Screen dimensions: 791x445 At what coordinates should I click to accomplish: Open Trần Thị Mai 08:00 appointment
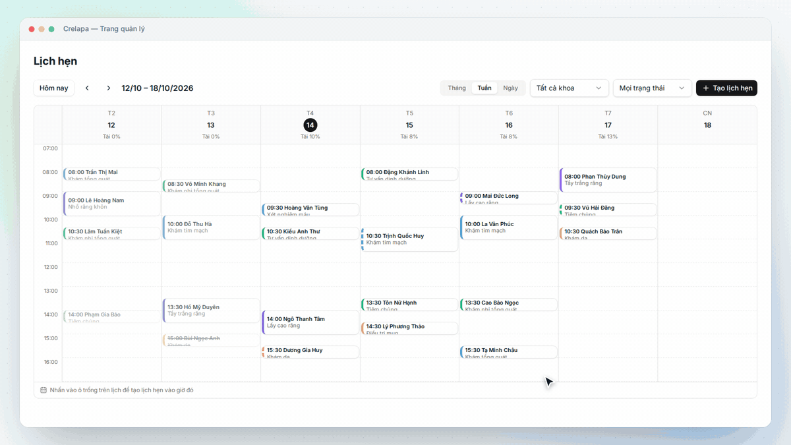(x=112, y=174)
